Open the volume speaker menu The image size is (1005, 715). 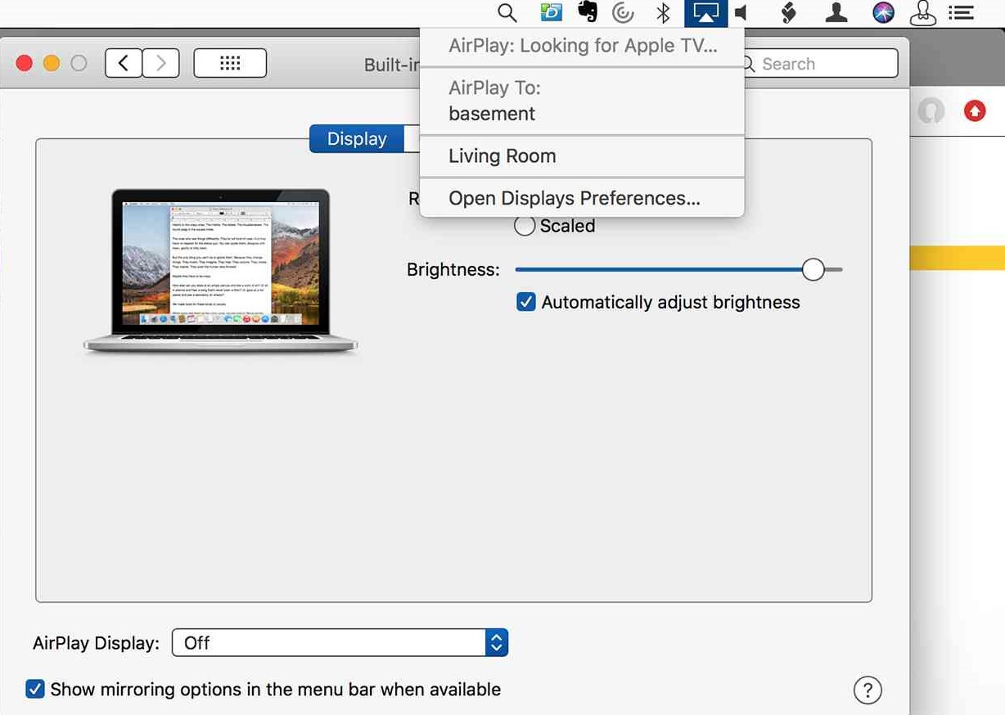741,13
